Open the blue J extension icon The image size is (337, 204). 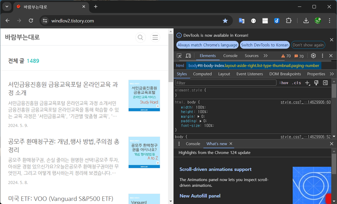[x=277, y=21]
